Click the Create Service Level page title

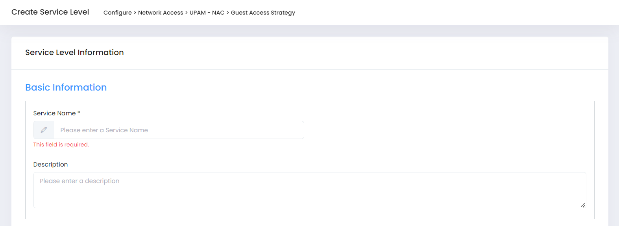click(50, 12)
